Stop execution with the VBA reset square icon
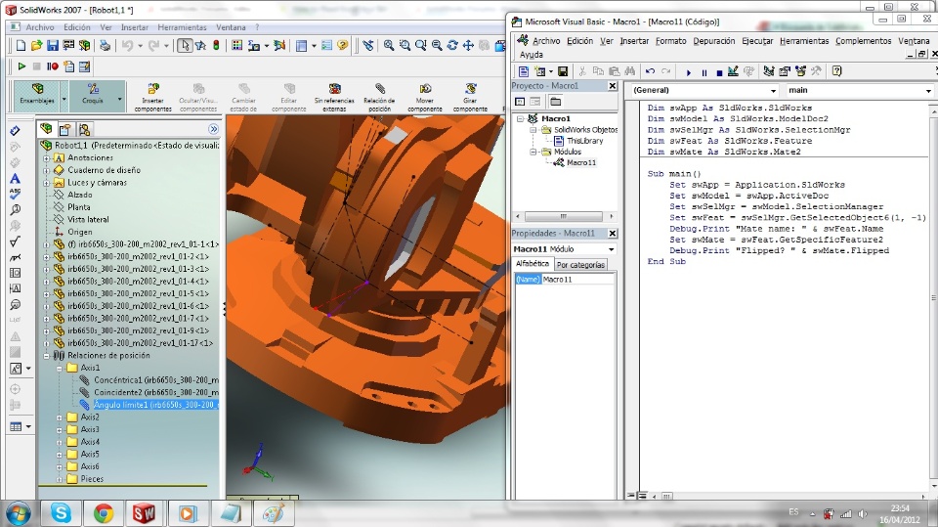 (719, 72)
